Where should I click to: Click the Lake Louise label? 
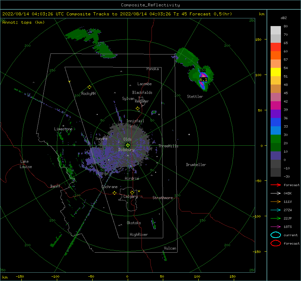coord(26,164)
